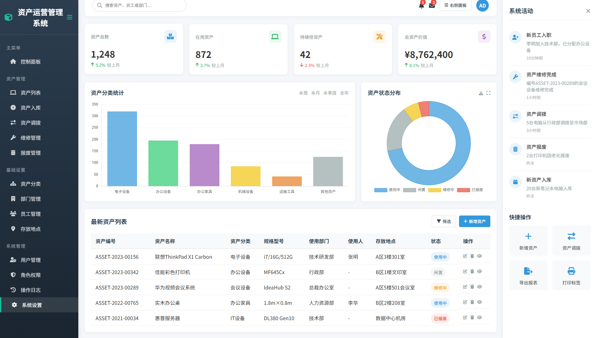Toggle sidebar with the hamburger menu icon

tap(70, 17)
